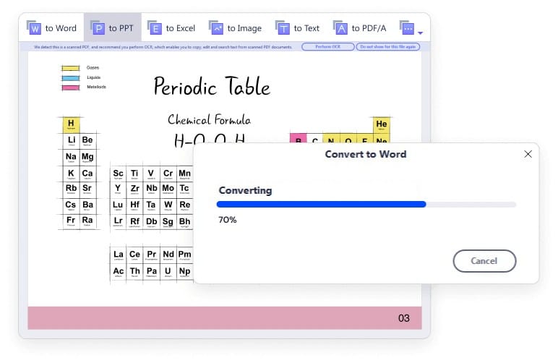This screenshot has height=363, width=558.
Task: Click the yellow Gases legend swatch
Action: click(70, 68)
